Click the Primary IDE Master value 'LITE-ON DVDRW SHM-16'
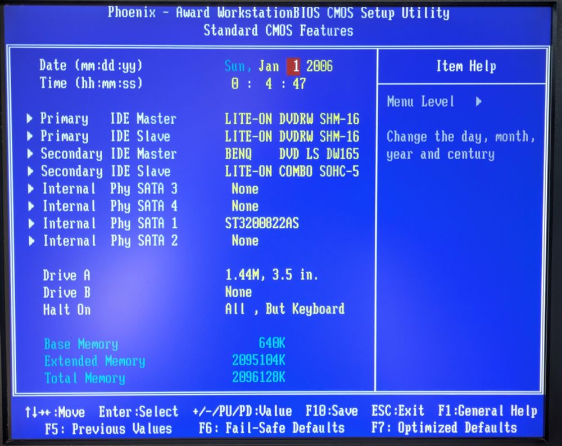 pos(292,119)
